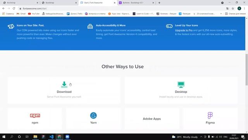Open Windows taskbar search
248x140 pixels.
click(12, 136)
